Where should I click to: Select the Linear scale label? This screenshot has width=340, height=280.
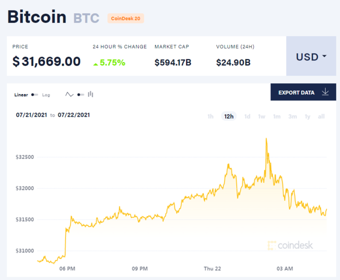click(x=21, y=95)
